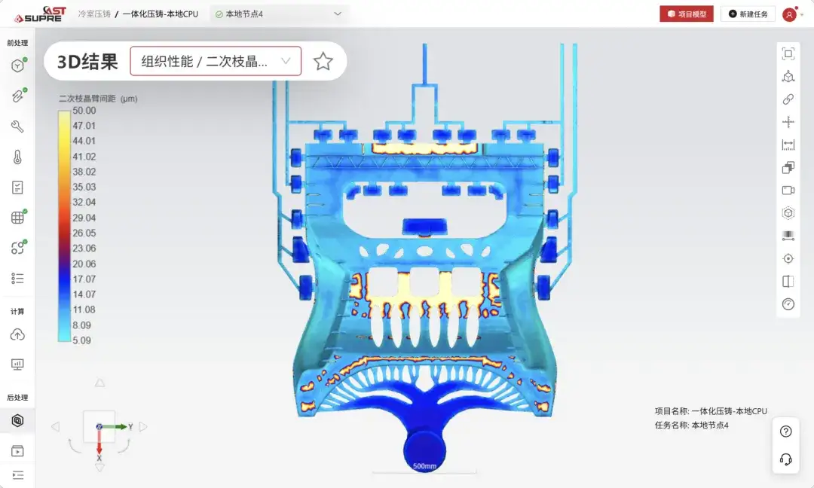The image size is (814, 488).
Task: Open the 3D results post-processing icon
Action: click(x=17, y=420)
